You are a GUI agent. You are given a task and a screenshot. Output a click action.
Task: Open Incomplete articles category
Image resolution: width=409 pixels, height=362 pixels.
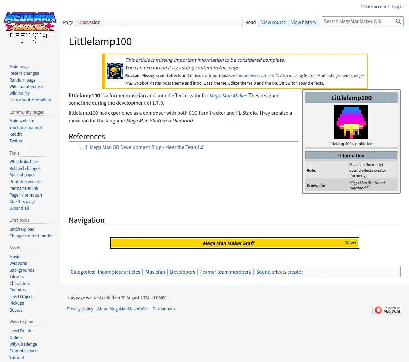click(x=119, y=272)
